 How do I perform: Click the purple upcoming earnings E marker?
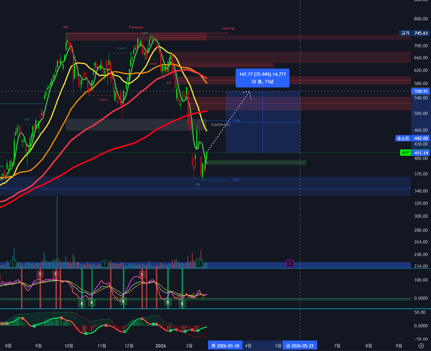click(x=290, y=264)
